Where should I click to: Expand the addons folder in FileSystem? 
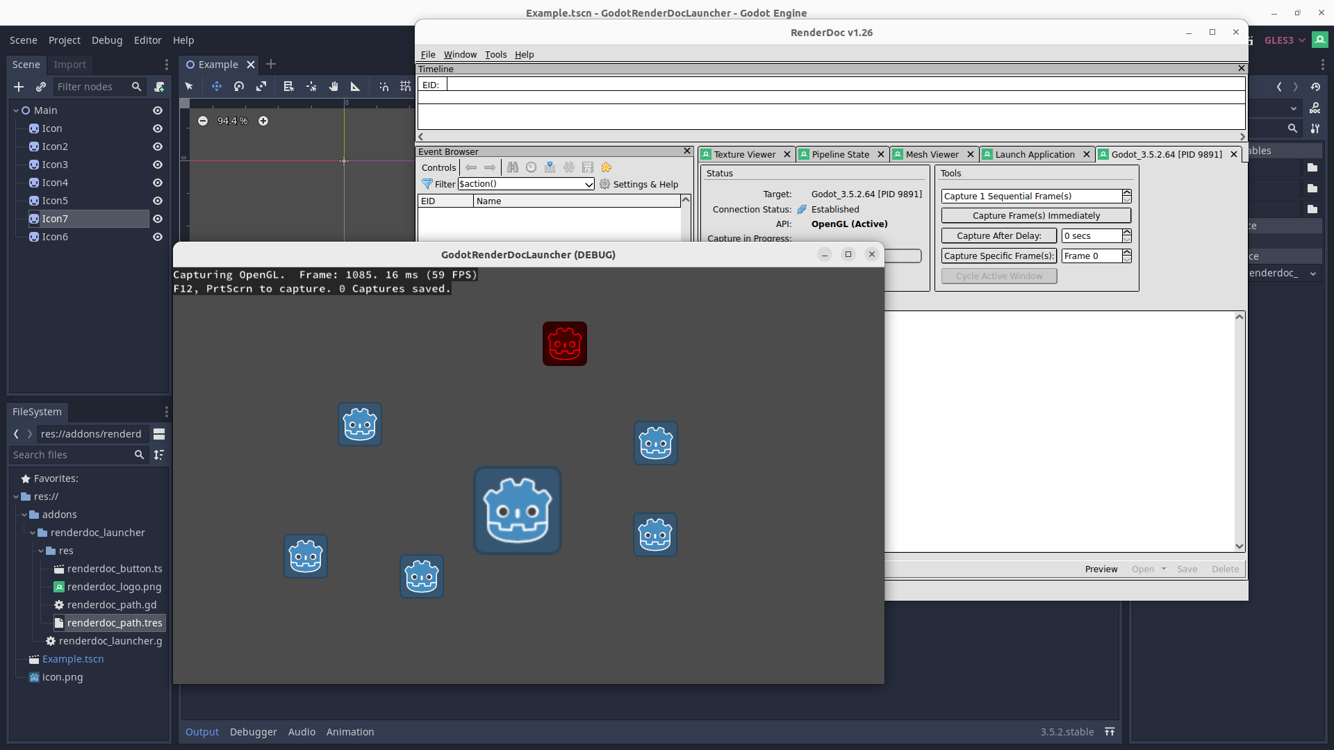tap(26, 514)
